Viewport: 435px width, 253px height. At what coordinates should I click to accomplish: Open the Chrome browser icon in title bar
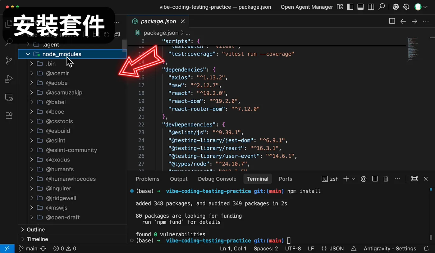396,7
